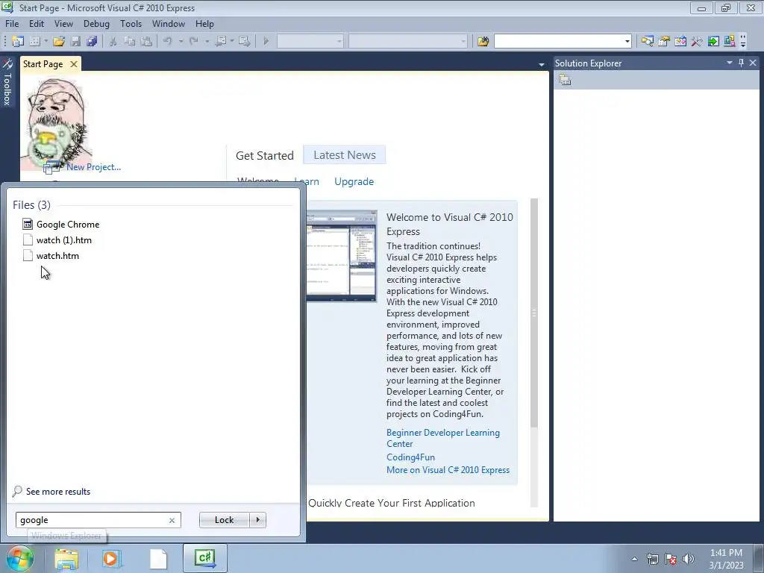This screenshot has height=573, width=764.
Task: Toggle Solution Explorer auto-hide pin
Action: tap(741, 63)
